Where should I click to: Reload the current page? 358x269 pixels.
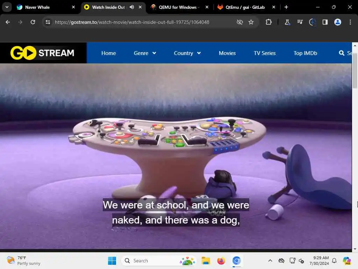coord(33,22)
